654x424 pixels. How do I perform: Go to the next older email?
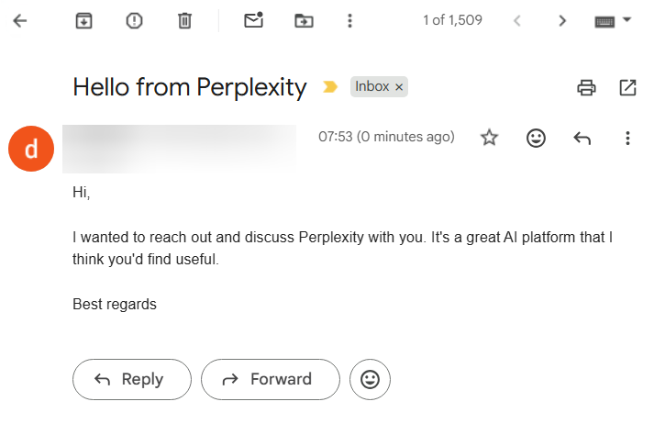pos(562,20)
